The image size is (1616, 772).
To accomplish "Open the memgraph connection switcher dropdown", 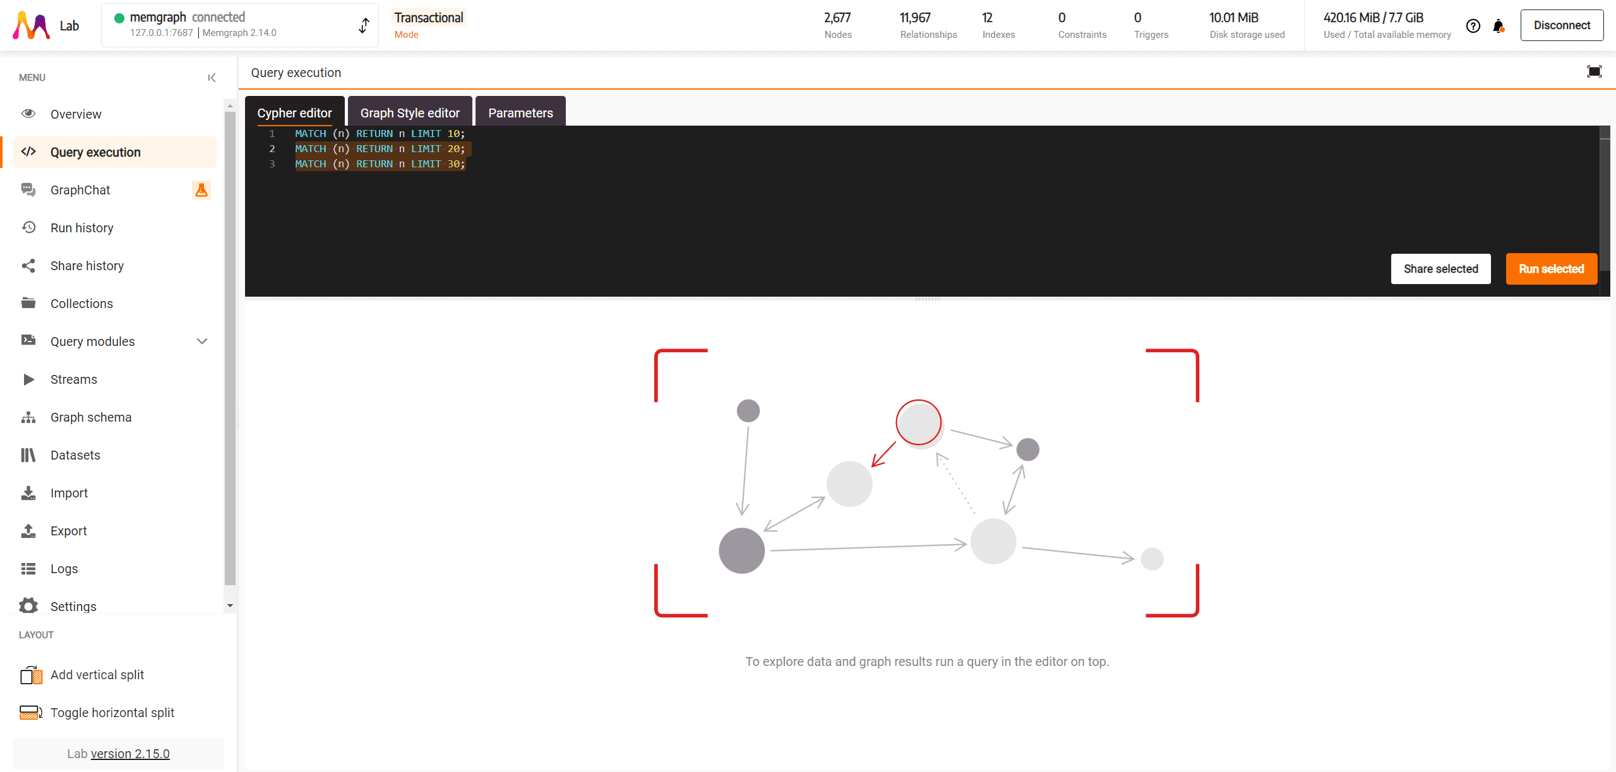I will (x=364, y=25).
